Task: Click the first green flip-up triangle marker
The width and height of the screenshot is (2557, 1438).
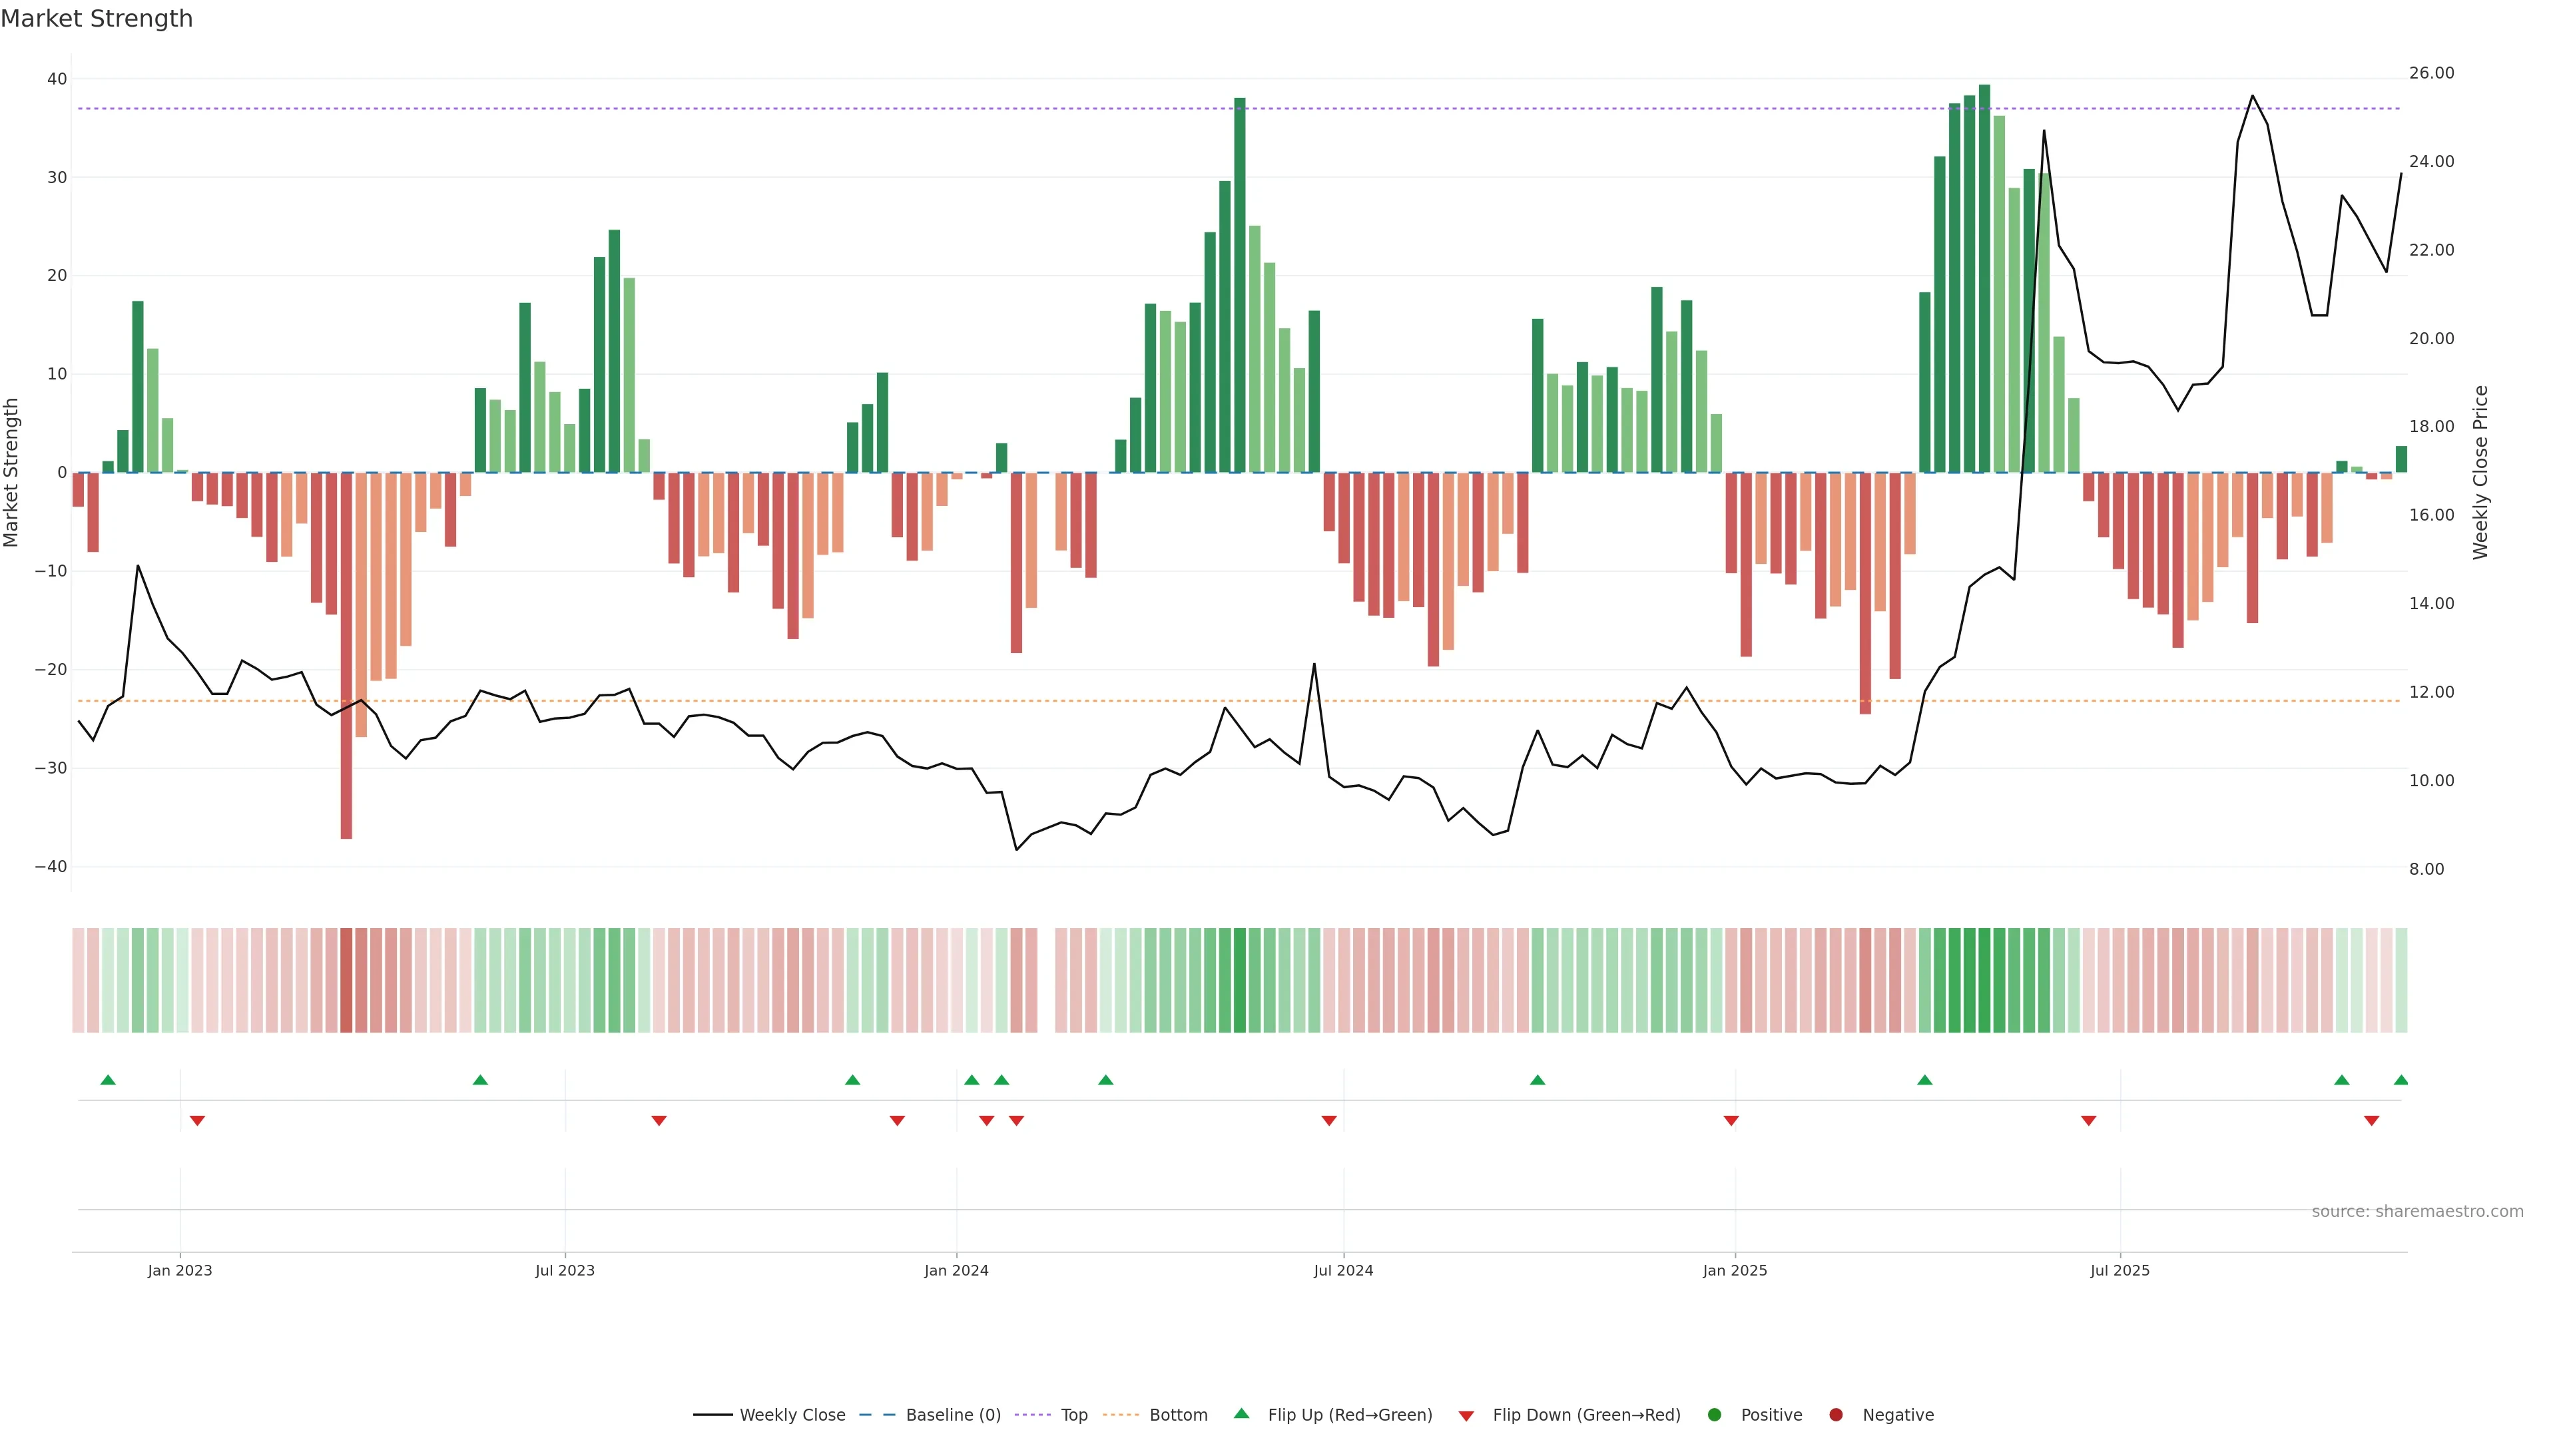Action: [x=108, y=1080]
